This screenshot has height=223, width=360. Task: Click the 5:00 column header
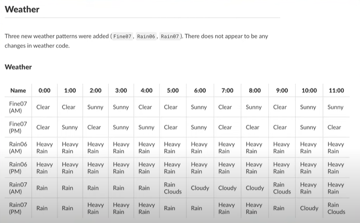pos(172,91)
